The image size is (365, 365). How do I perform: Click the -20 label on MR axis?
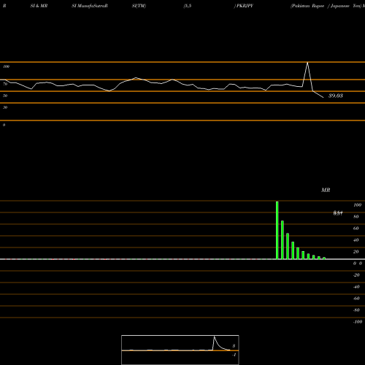tap(356, 275)
